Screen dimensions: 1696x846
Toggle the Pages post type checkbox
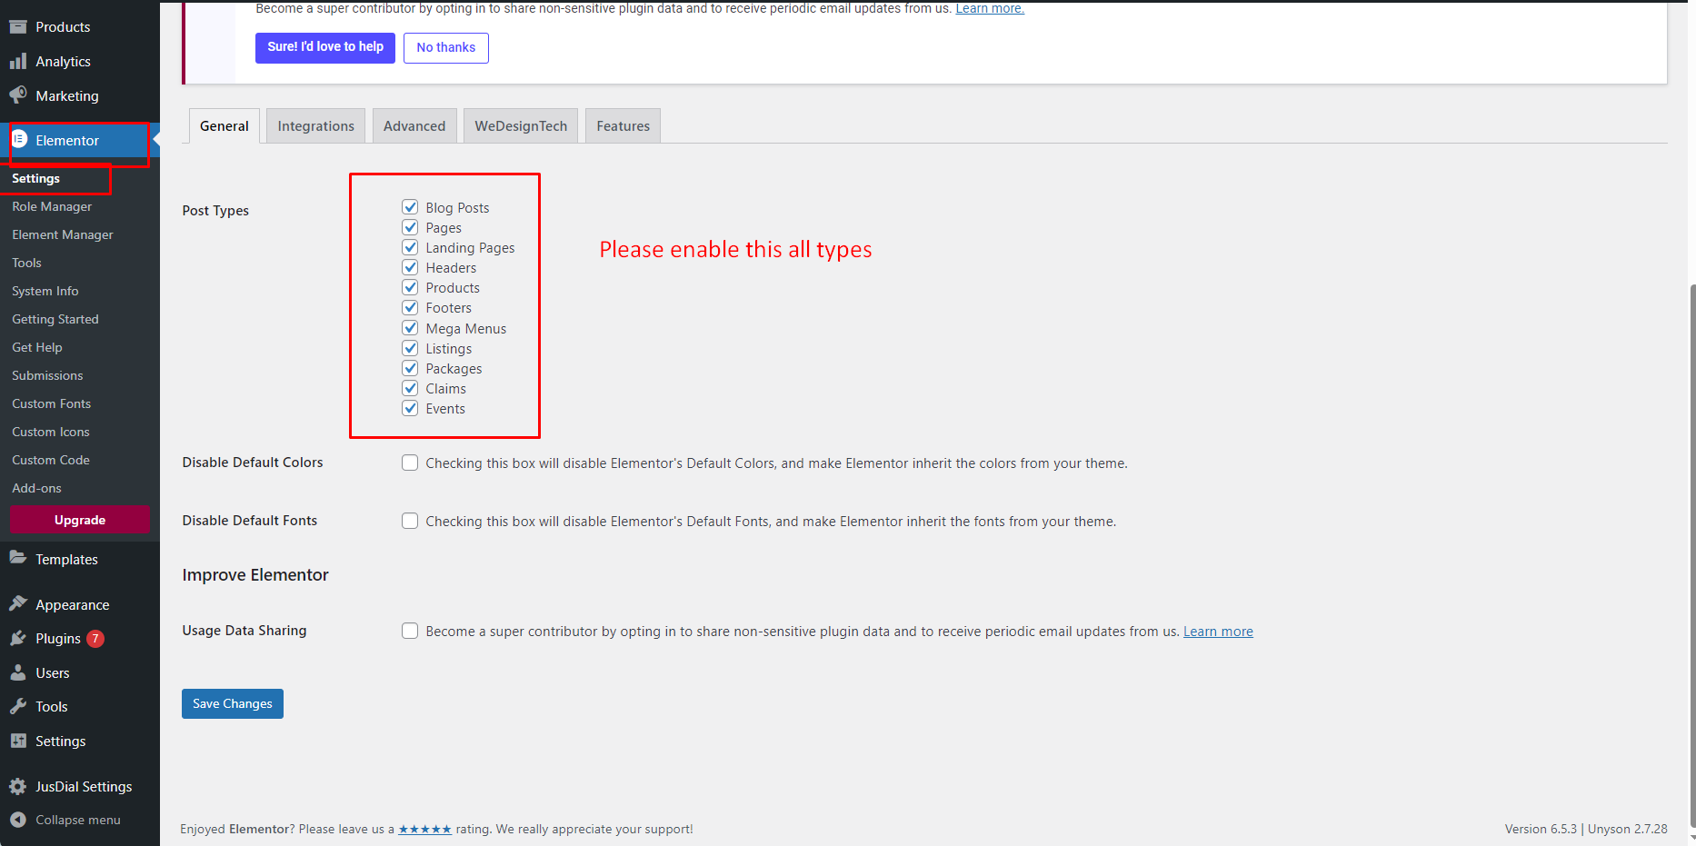[410, 227]
